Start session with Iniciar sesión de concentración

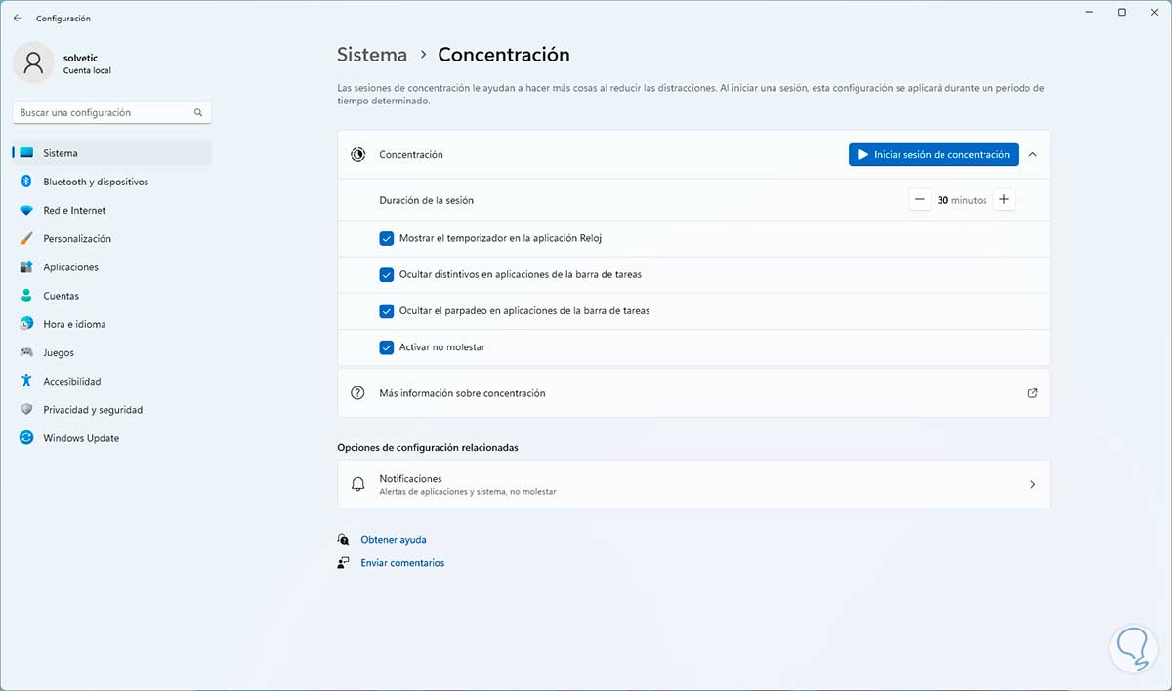(x=933, y=154)
